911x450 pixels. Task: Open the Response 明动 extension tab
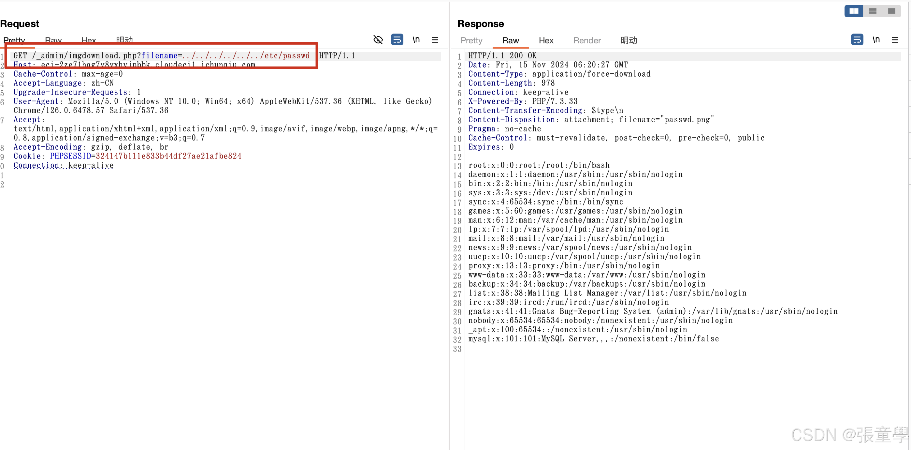click(x=629, y=41)
